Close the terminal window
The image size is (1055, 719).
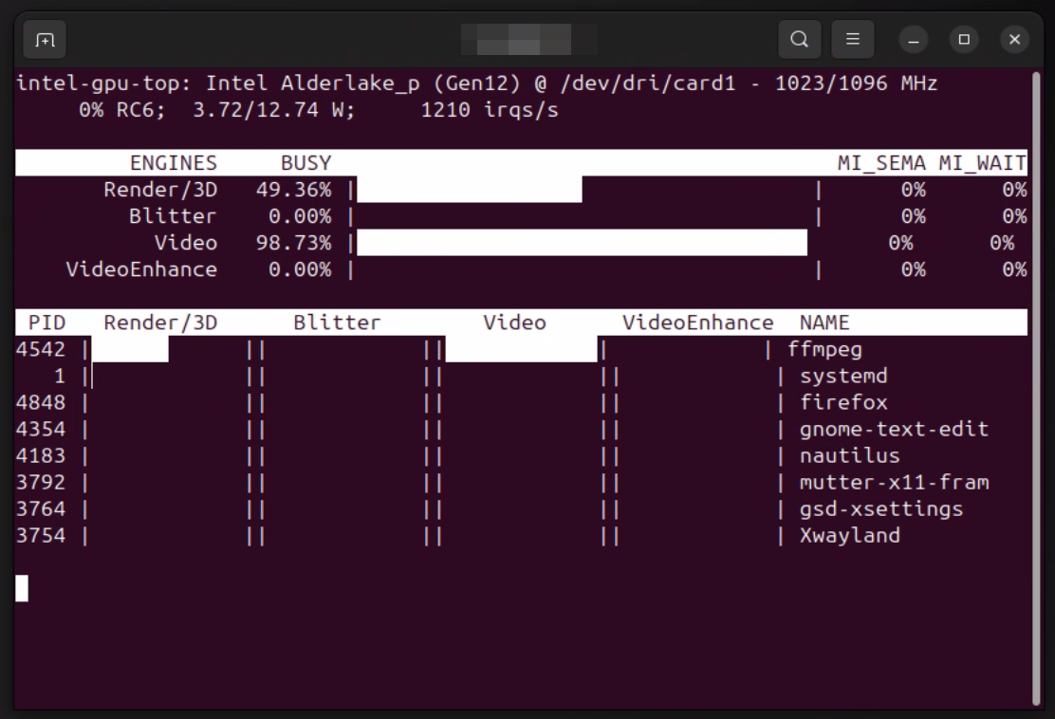[1014, 40]
